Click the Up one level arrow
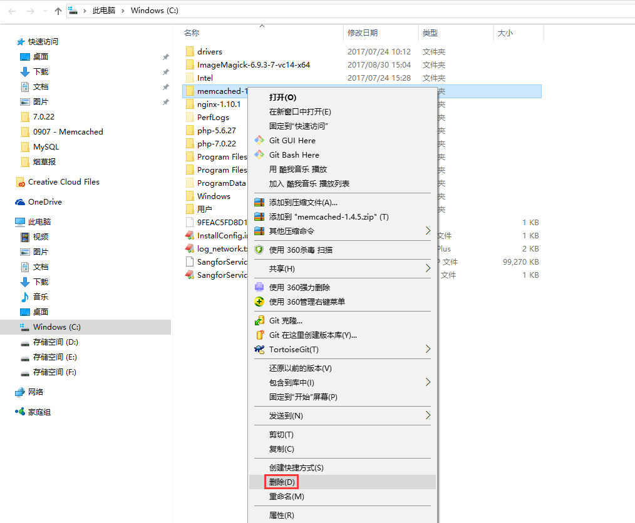The image size is (635, 523). [58, 11]
